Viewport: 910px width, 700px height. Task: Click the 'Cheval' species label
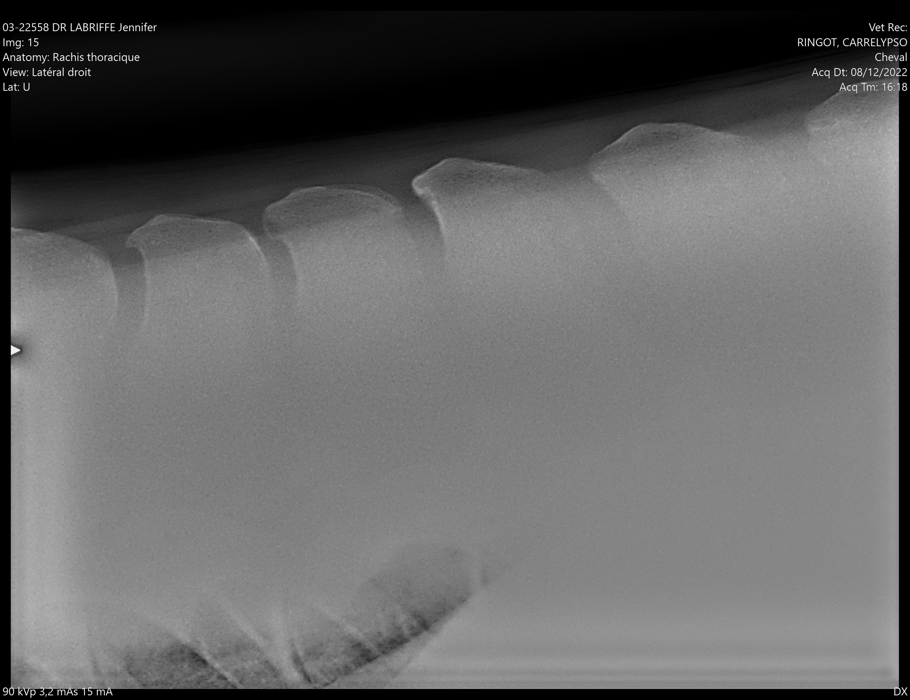coord(891,57)
